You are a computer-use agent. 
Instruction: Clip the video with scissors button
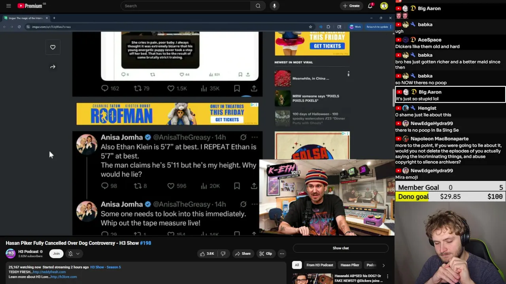(266, 254)
